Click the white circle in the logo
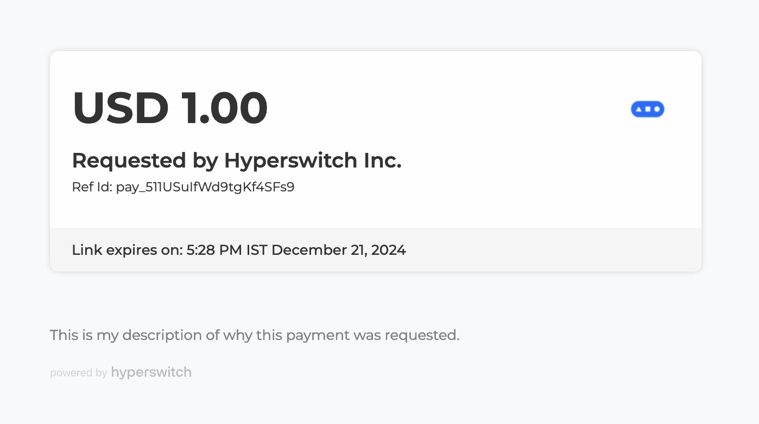759x424 pixels. click(x=657, y=110)
